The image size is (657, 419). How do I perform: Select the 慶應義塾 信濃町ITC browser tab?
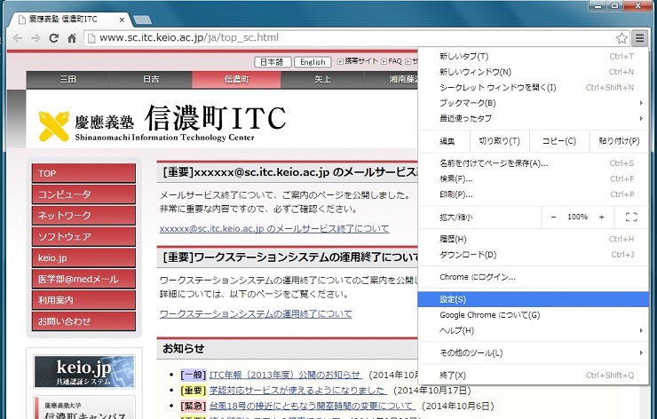pyautogui.click(x=69, y=20)
